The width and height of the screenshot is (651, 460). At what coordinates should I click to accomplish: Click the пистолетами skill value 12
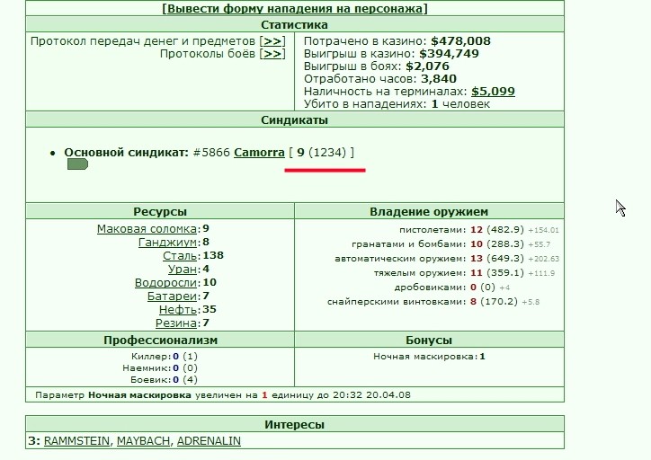point(477,230)
